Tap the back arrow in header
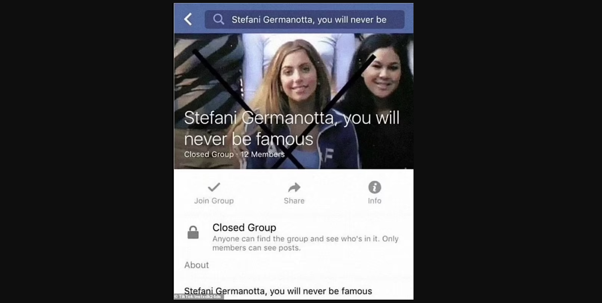The height and width of the screenshot is (303, 602). point(188,19)
